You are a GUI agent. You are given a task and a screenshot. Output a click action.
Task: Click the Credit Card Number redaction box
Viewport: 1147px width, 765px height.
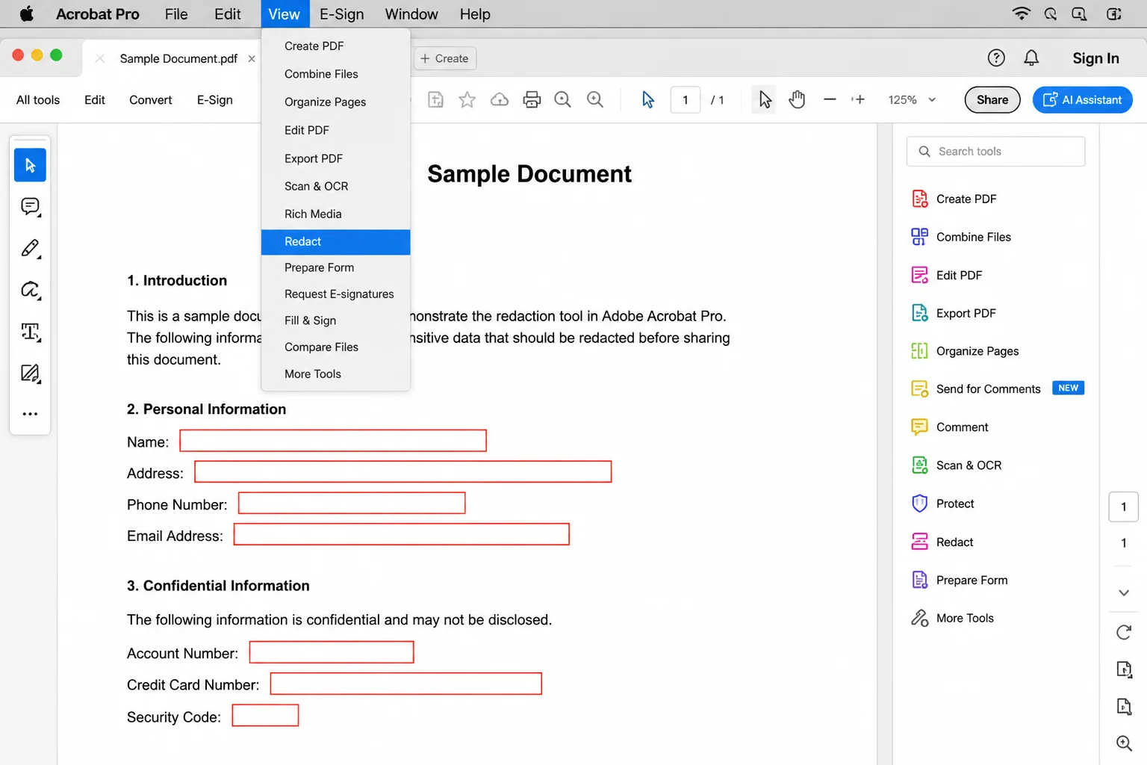click(406, 684)
